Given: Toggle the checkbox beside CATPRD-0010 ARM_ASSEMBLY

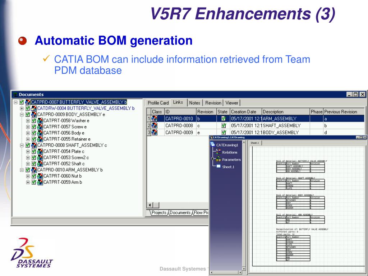Looking at the screenshot, I should tap(28, 170).
